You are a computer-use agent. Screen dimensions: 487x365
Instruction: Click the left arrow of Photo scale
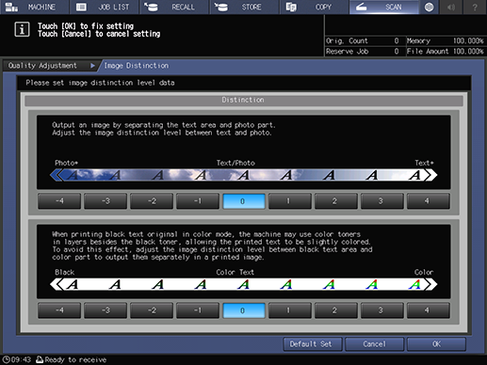[x=56, y=175]
